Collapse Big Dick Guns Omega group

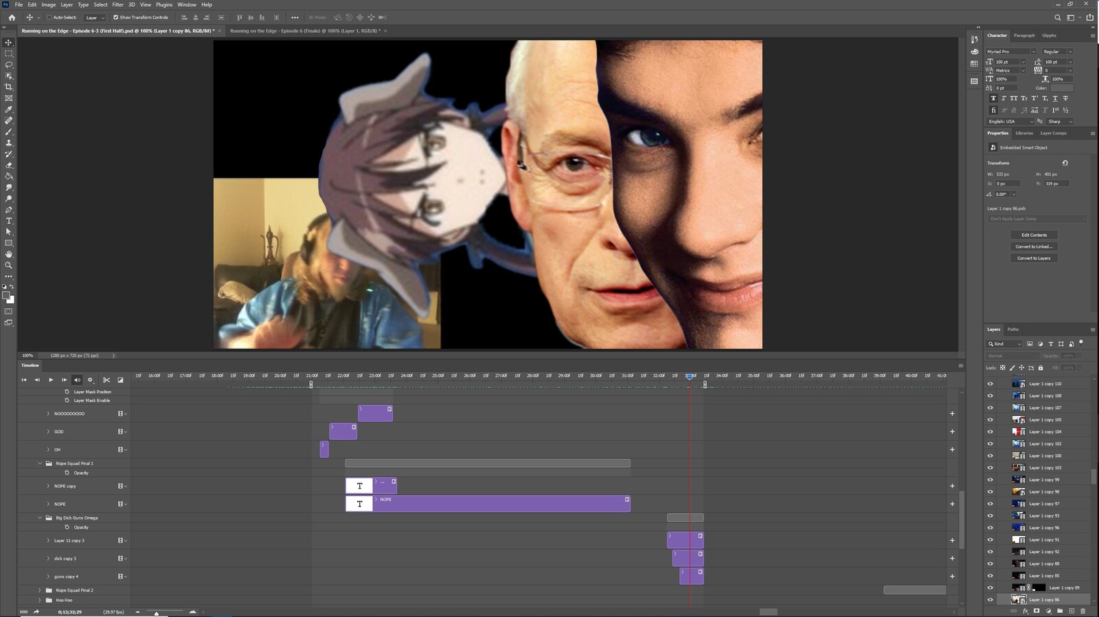pos(40,518)
